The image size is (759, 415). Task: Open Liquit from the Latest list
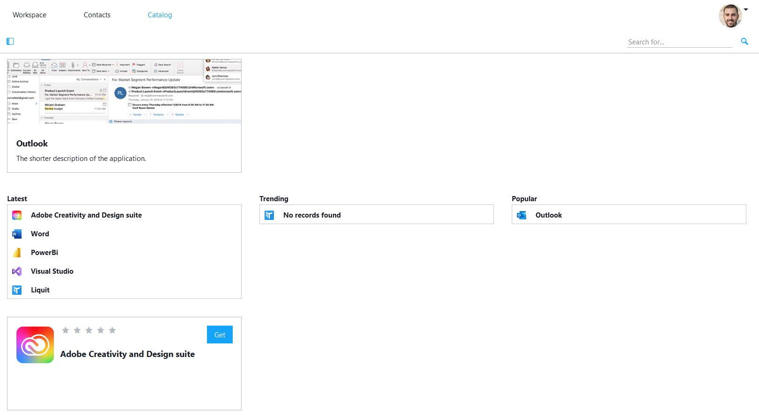40,290
